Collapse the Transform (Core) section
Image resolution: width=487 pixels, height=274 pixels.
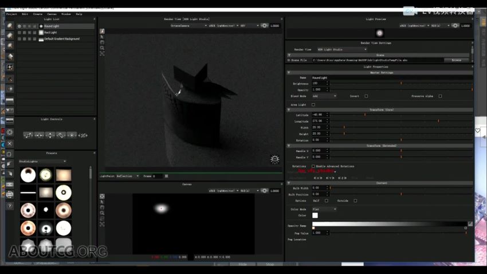[289, 110]
